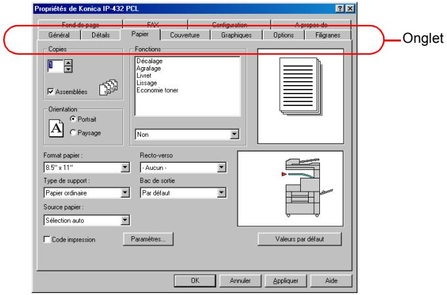Viewport: 447px width, 295px height.
Task: Open the Configuration tab
Action: click(230, 25)
